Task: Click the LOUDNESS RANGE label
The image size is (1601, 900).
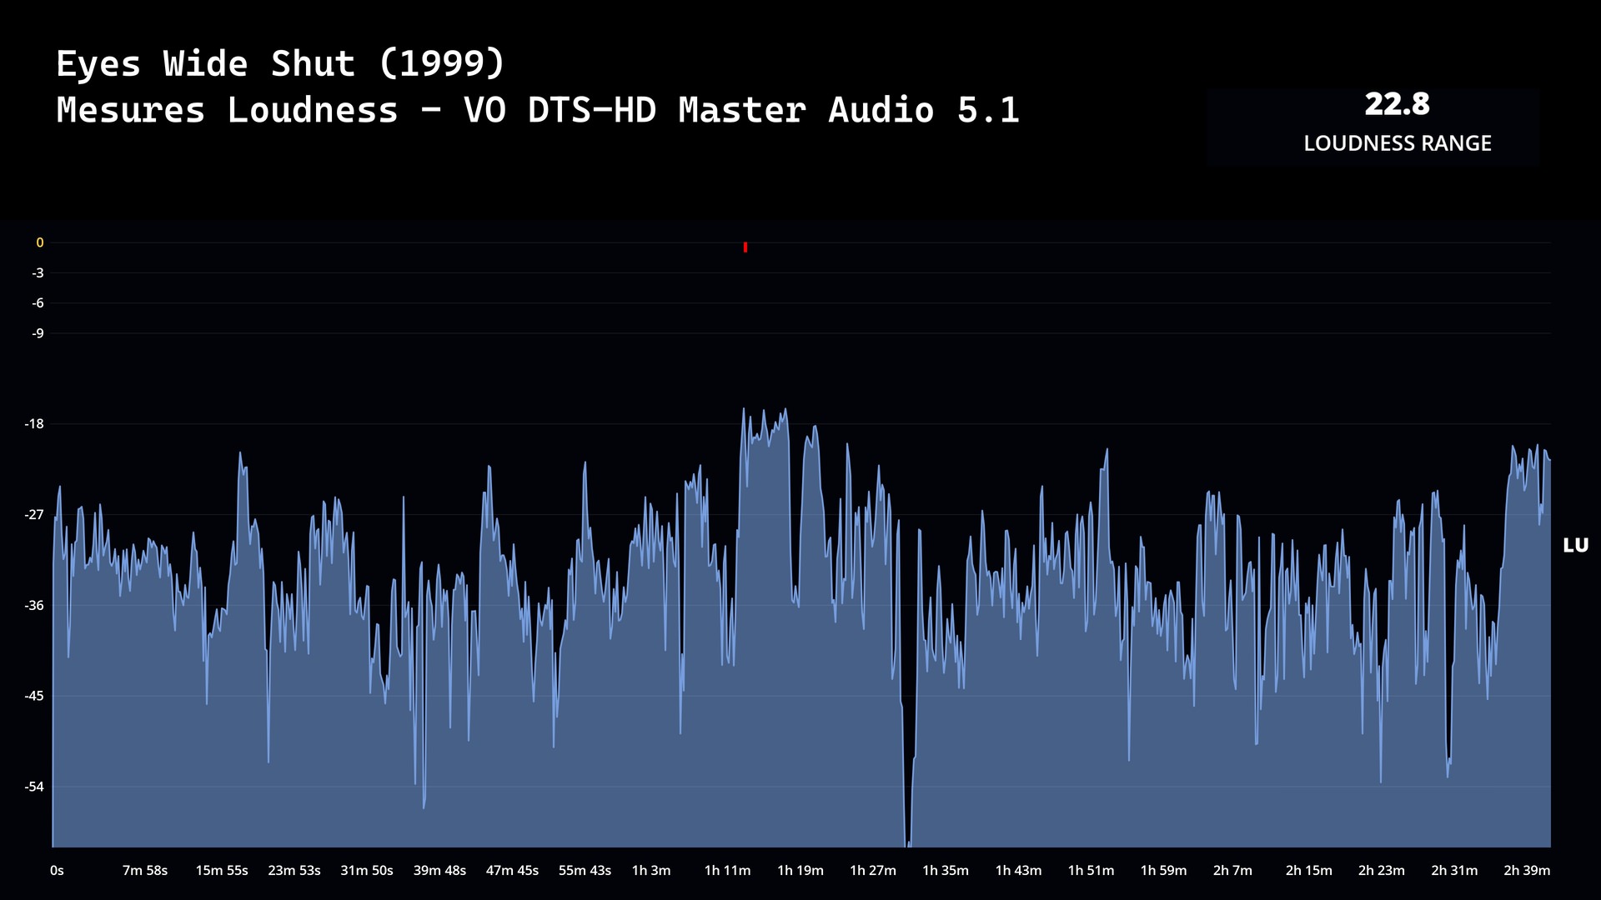Action: (1397, 143)
